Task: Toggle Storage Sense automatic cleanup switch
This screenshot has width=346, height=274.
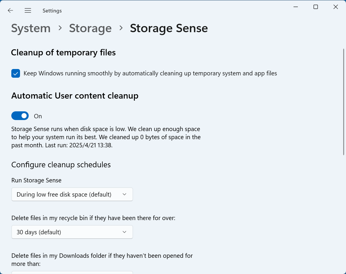Action: click(x=20, y=116)
